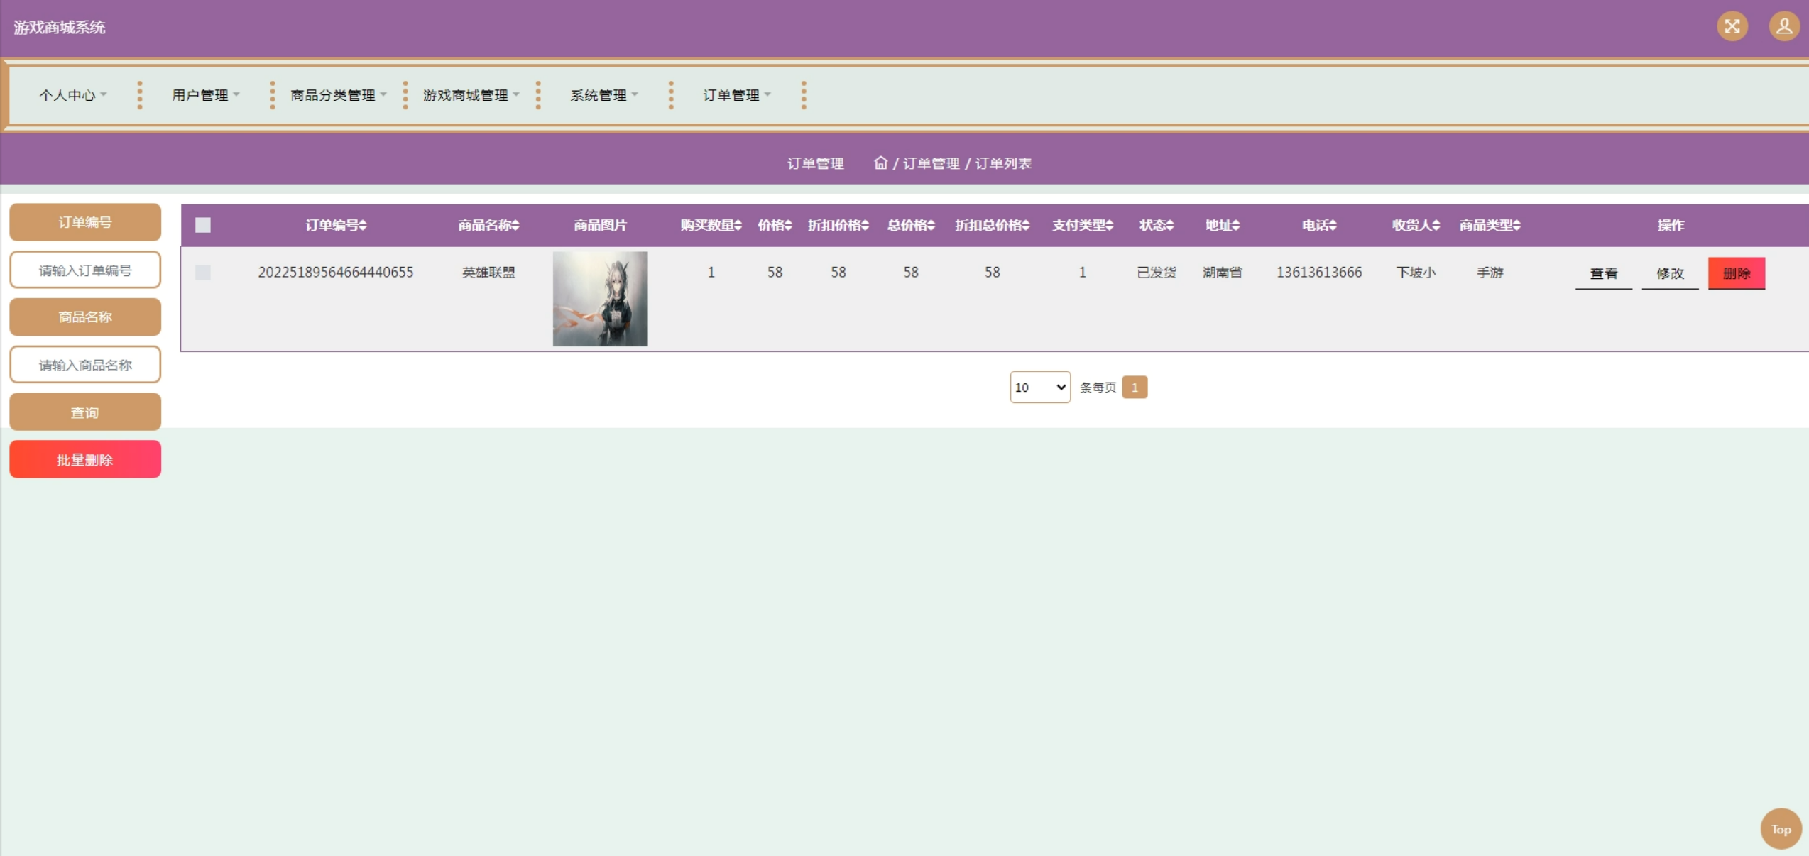Sort by 状态 column sort arrows
The image size is (1809, 856).
click(x=1170, y=226)
